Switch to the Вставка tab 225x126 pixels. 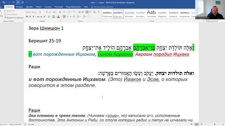pos(19,7)
